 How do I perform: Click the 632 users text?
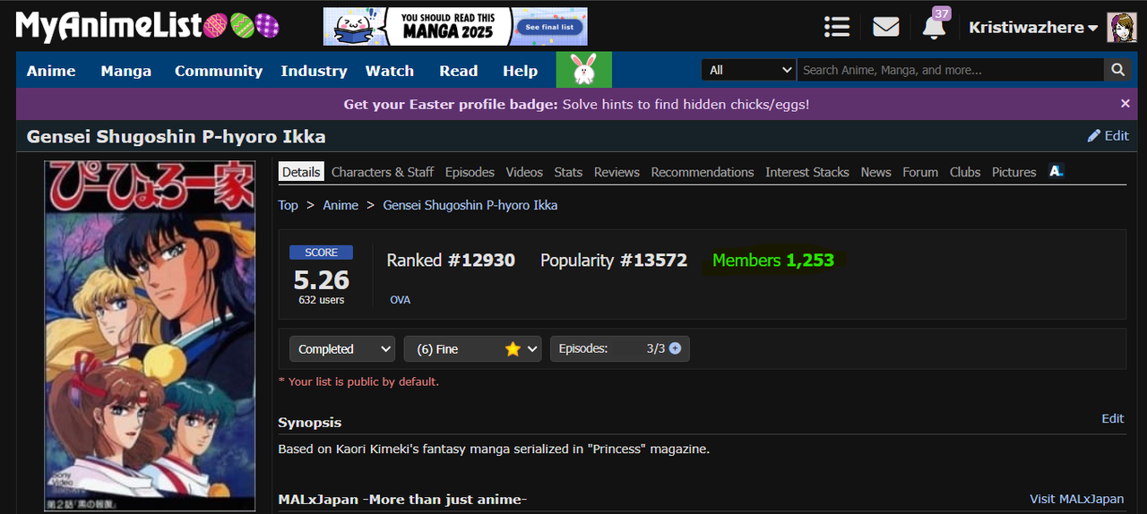321,300
